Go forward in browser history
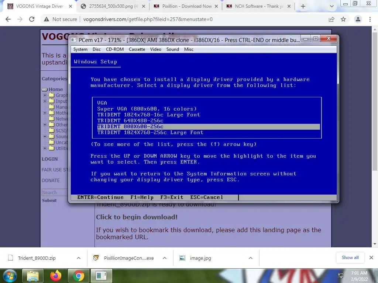378x283 pixels. click(x=20, y=19)
